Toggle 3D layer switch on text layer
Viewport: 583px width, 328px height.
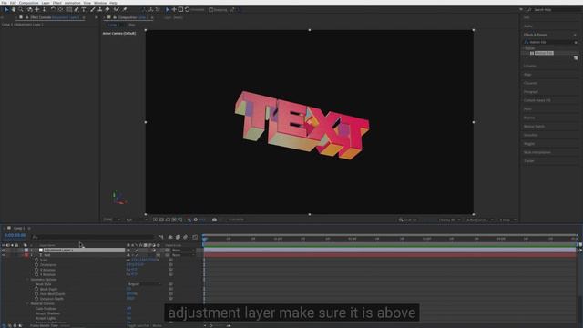[158, 255]
